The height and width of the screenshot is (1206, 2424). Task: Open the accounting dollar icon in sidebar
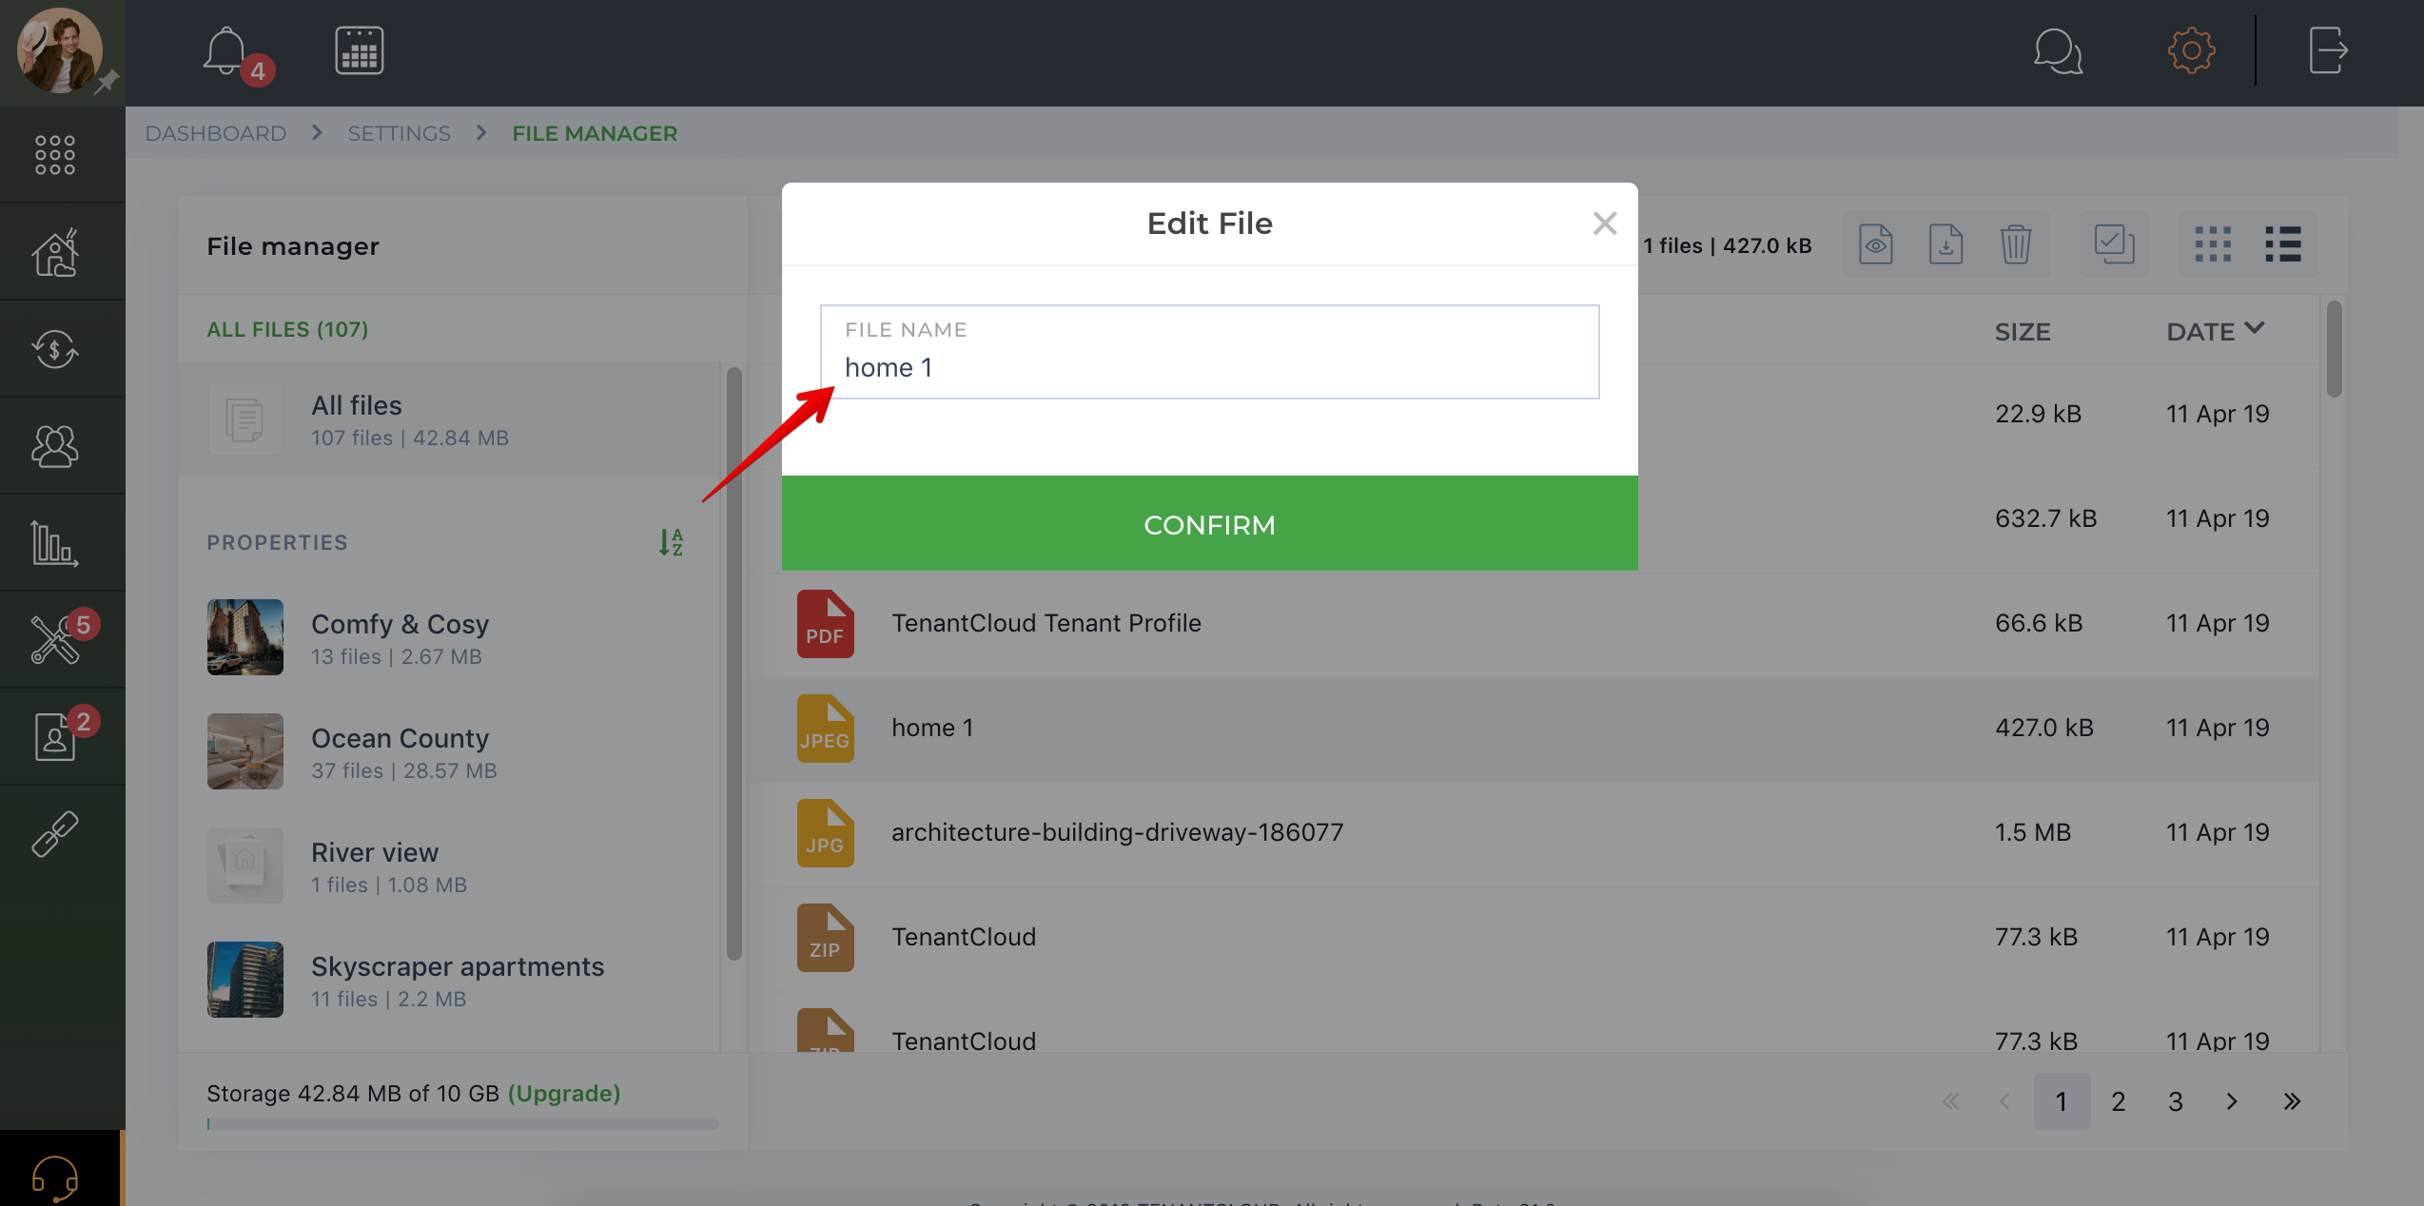coord(55,349)
